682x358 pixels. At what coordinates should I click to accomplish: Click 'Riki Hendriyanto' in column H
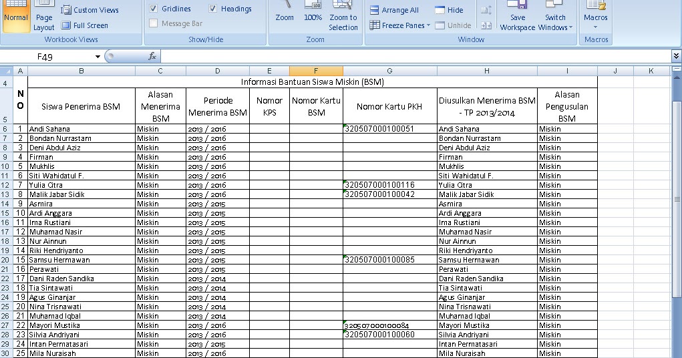coord(487,250)
